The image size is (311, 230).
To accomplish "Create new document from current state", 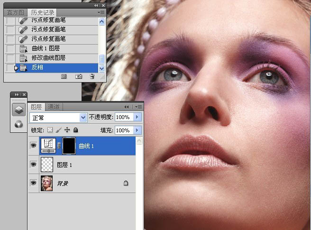I will tap(64, 76).
